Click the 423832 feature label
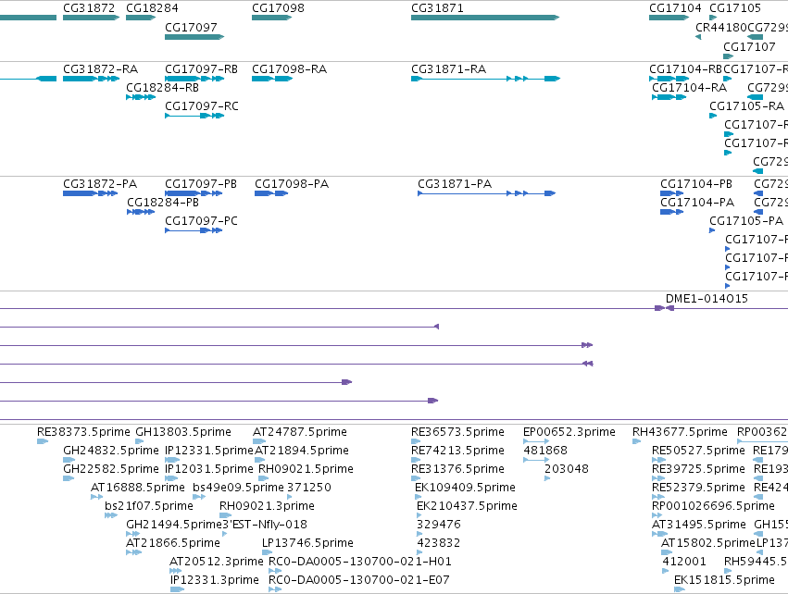 (x=438, y=543)
